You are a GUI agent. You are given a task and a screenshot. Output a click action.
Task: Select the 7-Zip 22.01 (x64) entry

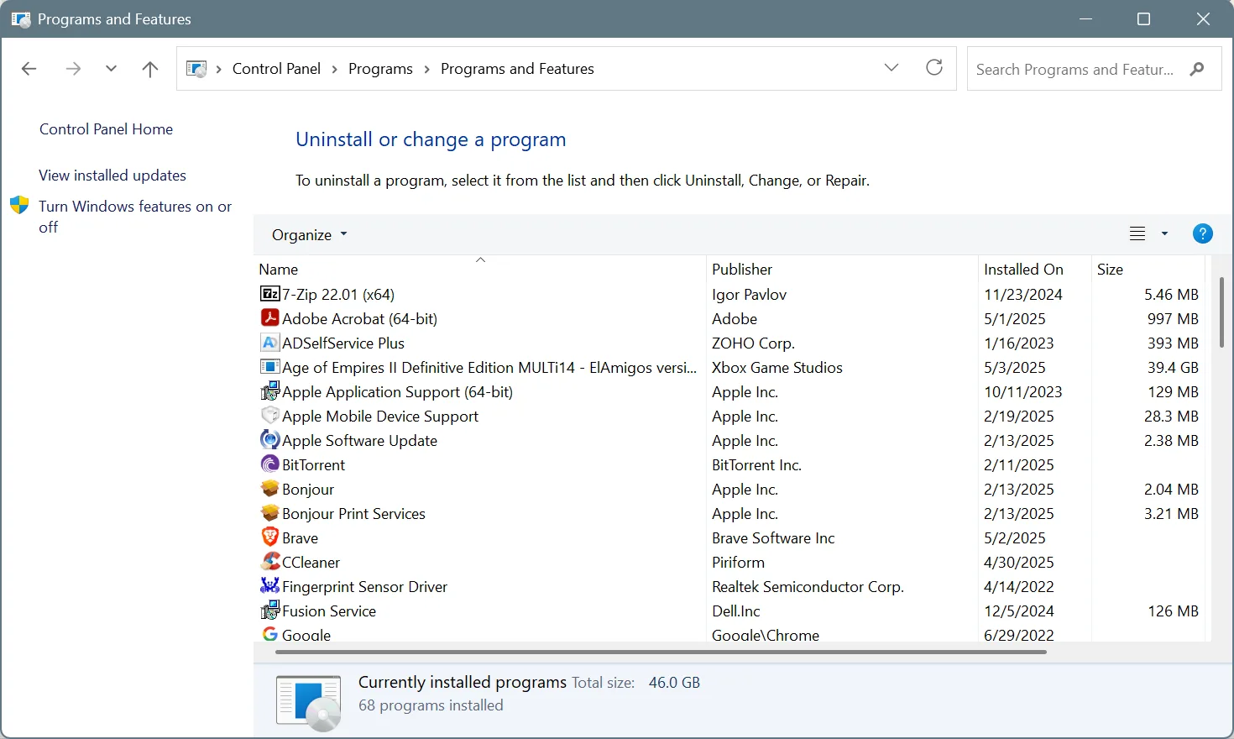point(338,294)
